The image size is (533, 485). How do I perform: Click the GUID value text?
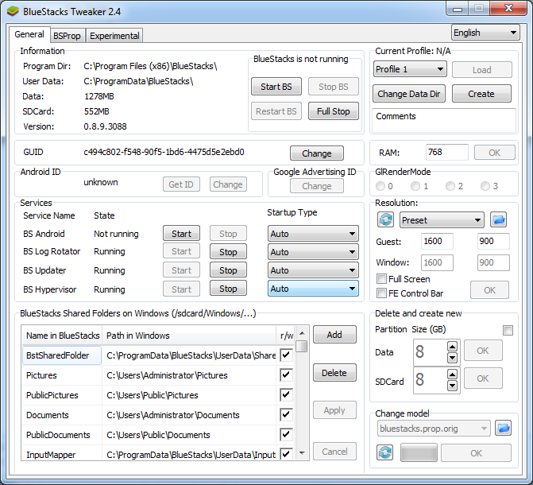pos(164,152)
